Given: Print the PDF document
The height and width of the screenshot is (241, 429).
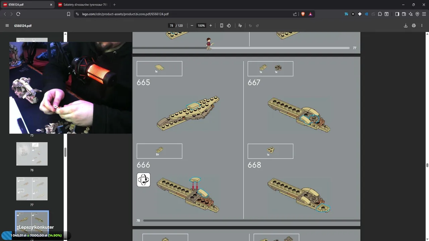Looking at the screenshot, I should pyautogui.click(x=414, y=25).
